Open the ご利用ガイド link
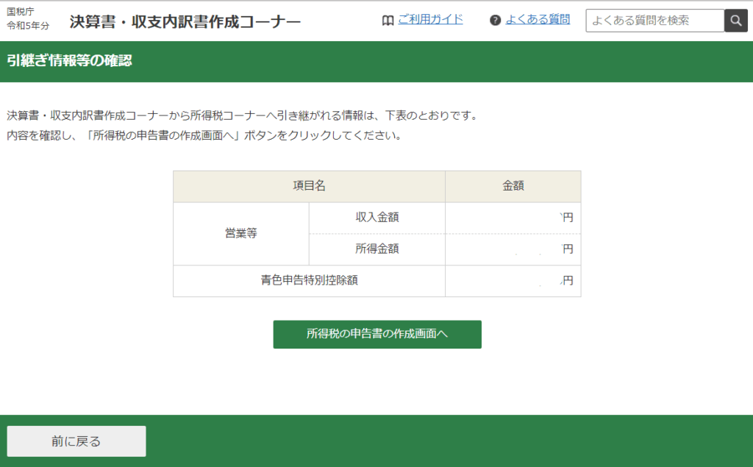753x467 pixels. 430,19
